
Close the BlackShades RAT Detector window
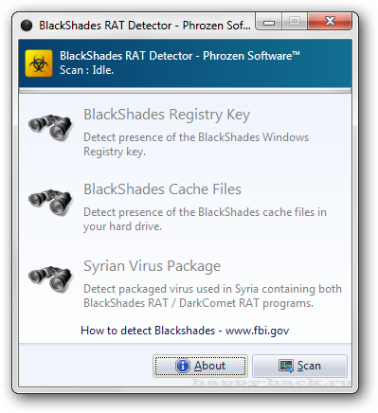(x=330, y=22)
